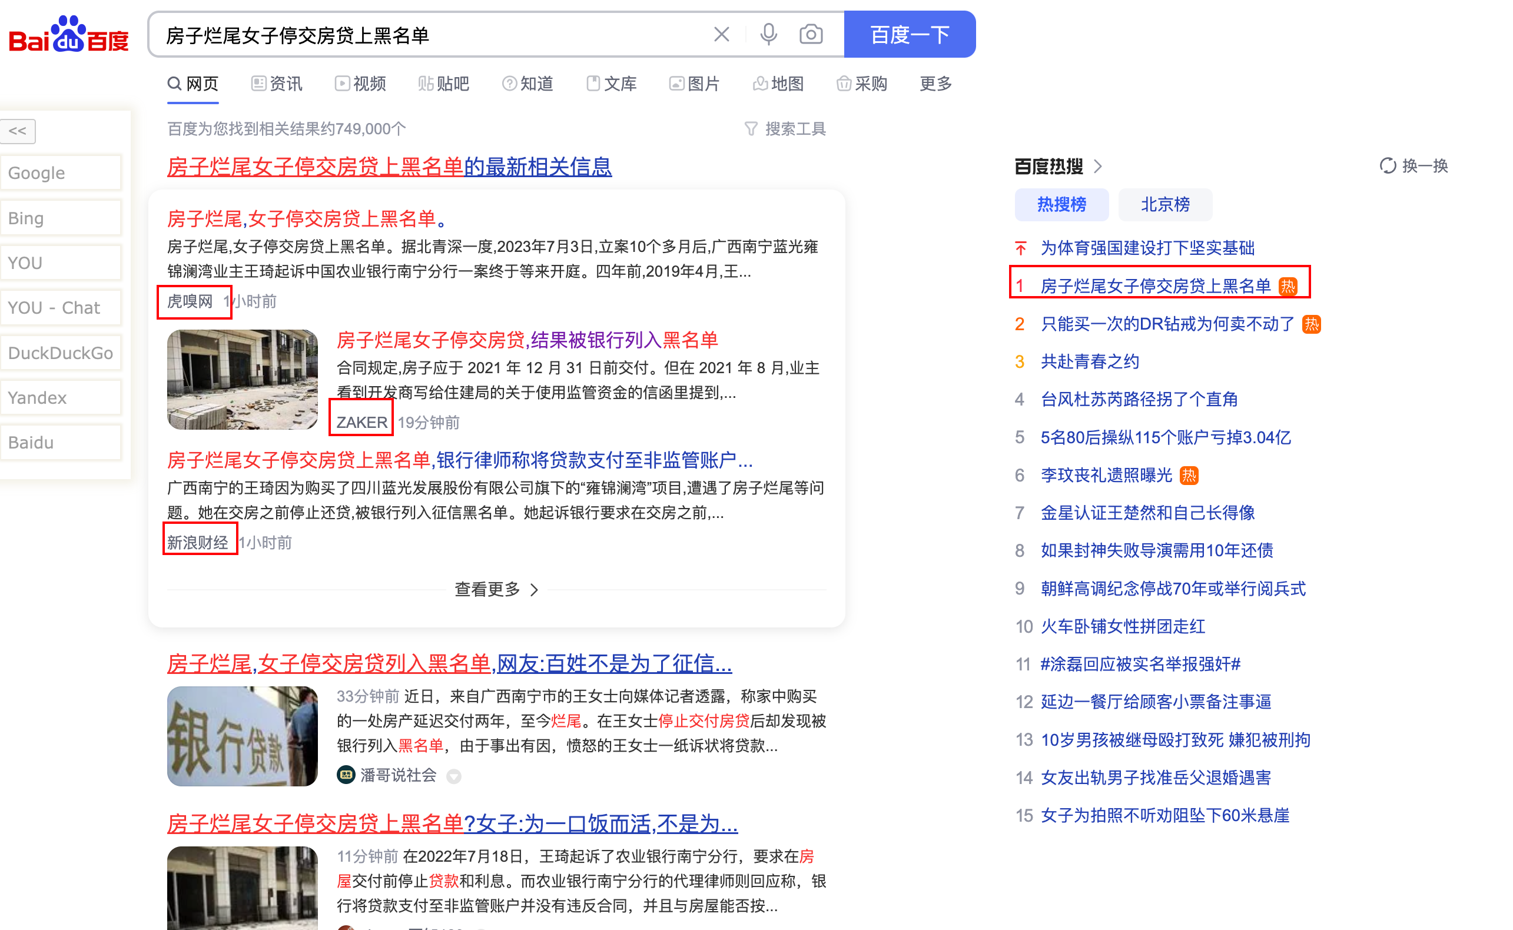Open hot topic 共赴青春之约
This screenshot has height=930, width=1513.
tap(1089, 361)
